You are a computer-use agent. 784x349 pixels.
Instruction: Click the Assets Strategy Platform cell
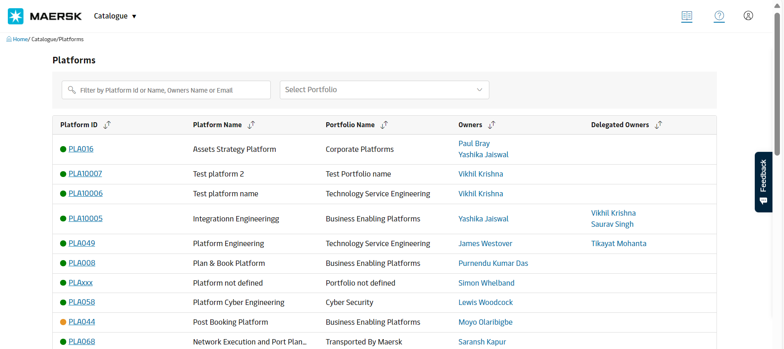pyautogui.click(x=235, y=149)
